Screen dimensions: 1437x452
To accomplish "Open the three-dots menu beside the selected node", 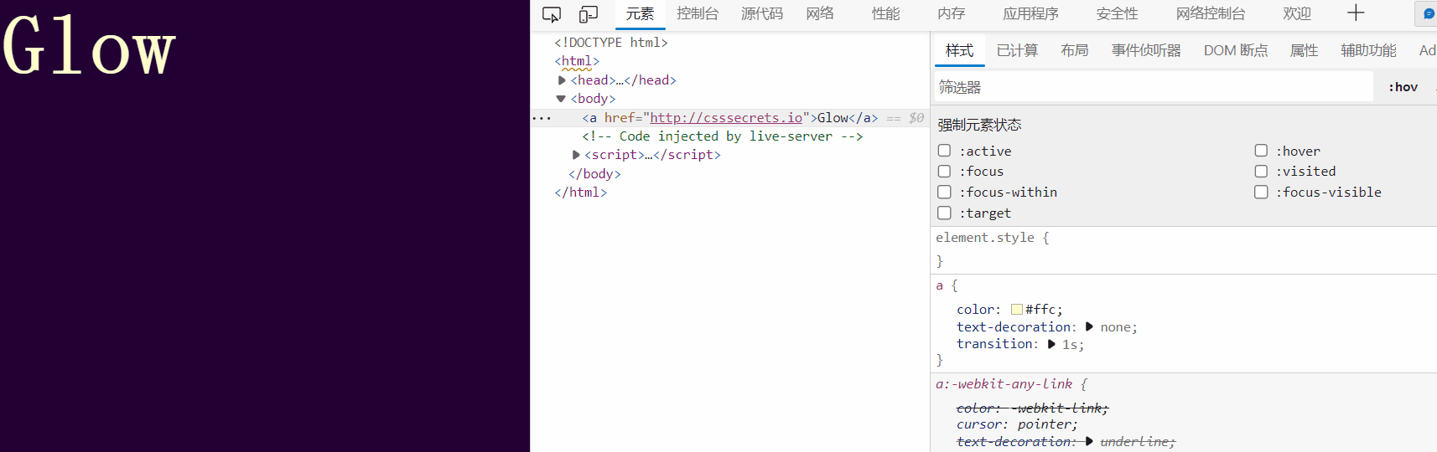I will (542, 118).
